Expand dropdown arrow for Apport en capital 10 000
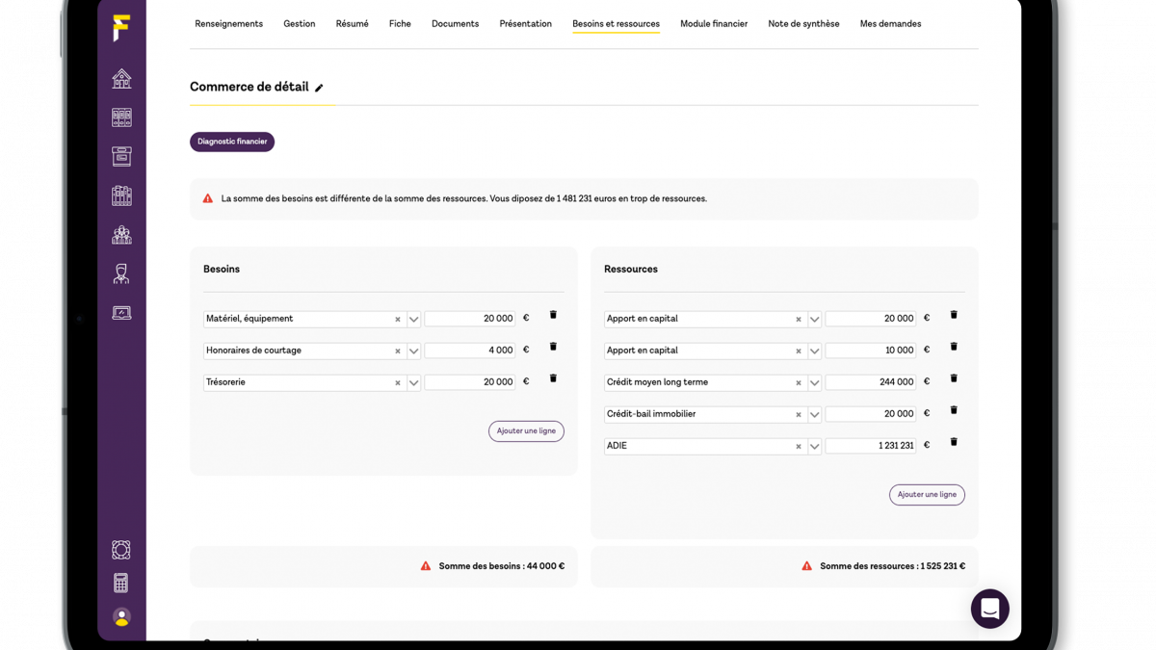 [815, 351]
